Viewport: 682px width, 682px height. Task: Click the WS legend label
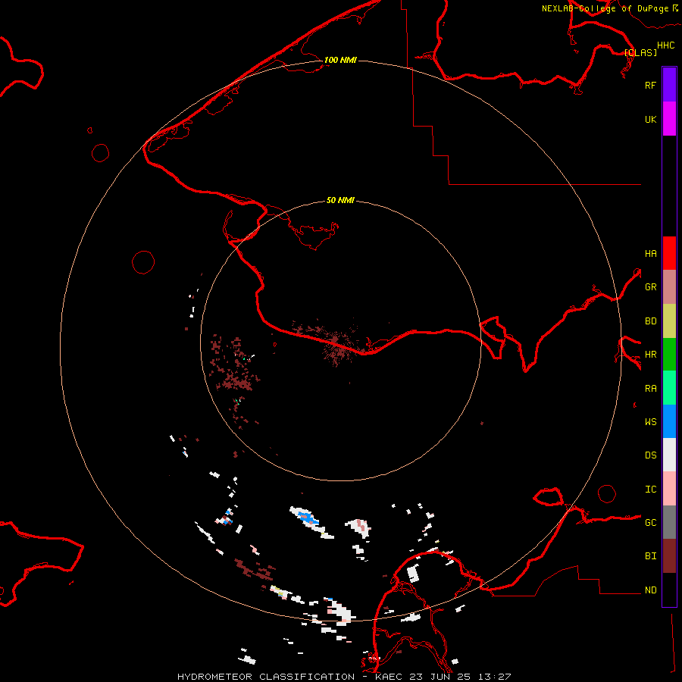[x=650, y=421]
